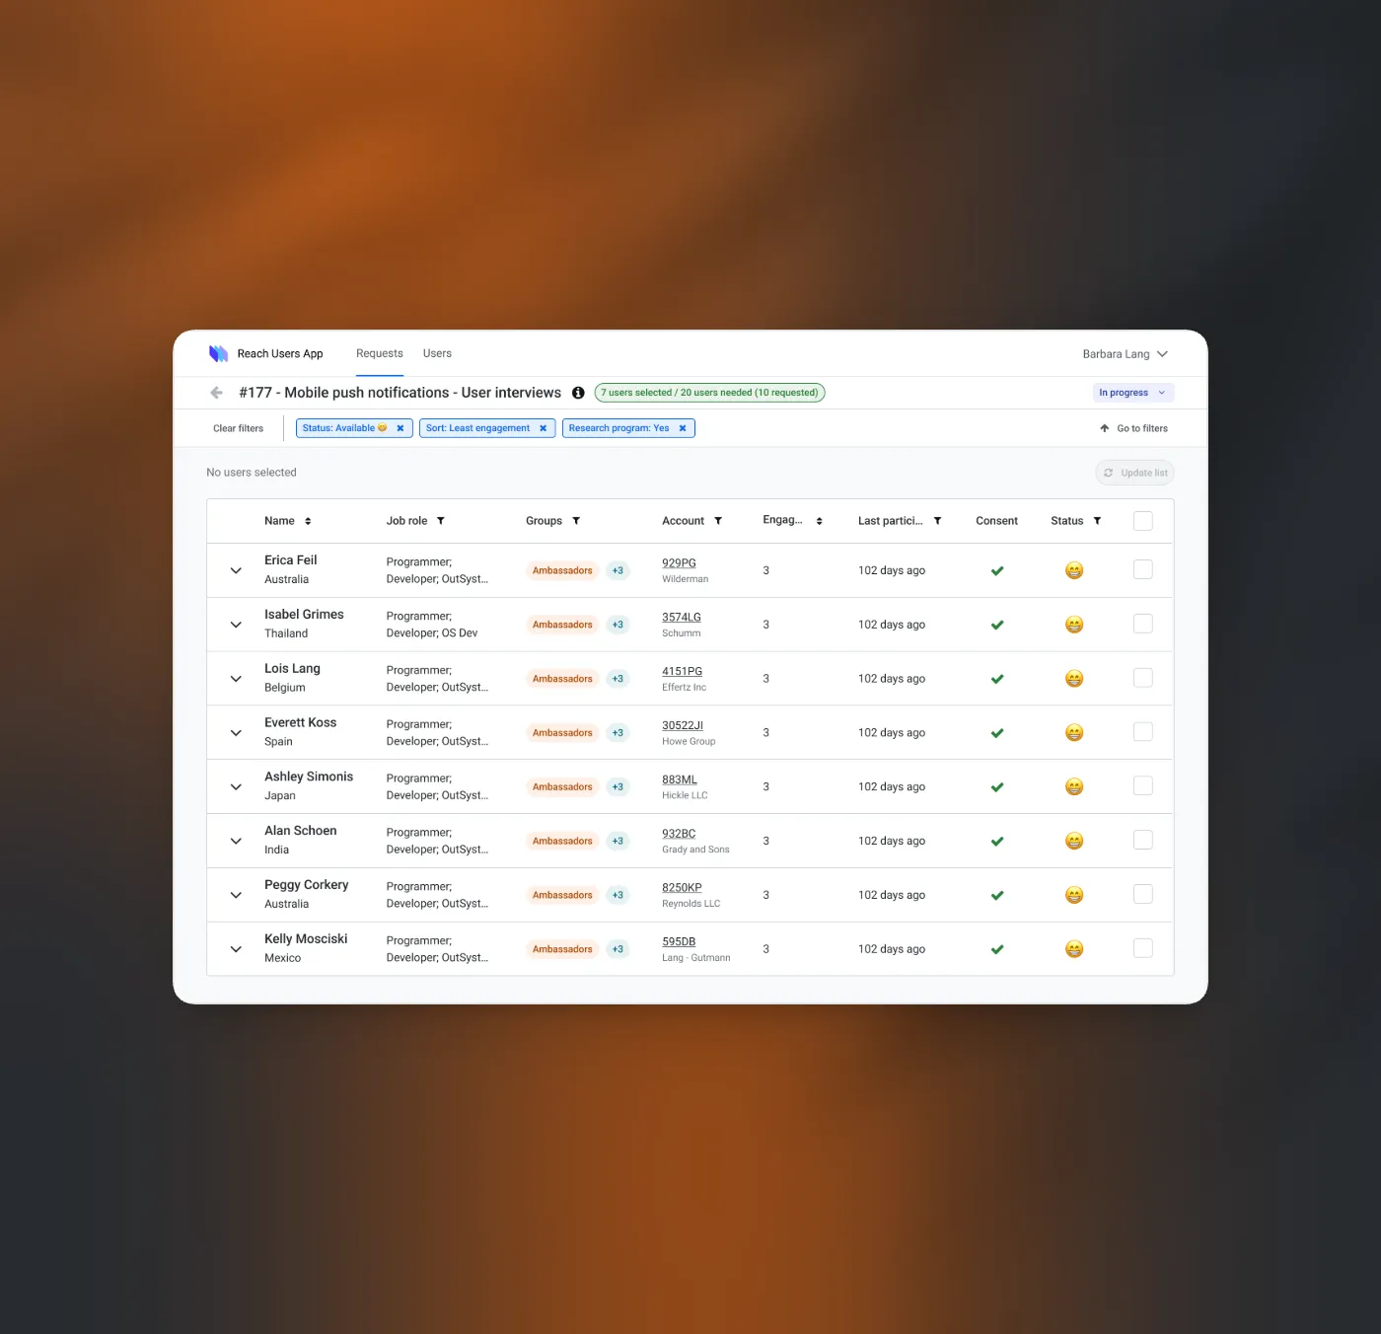Select the checkbox for Lois Lang
The width and height of the screenshot is (1381, 1334).
point(1143,678)
